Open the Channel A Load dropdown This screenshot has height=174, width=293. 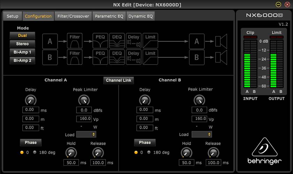(86, 134)
